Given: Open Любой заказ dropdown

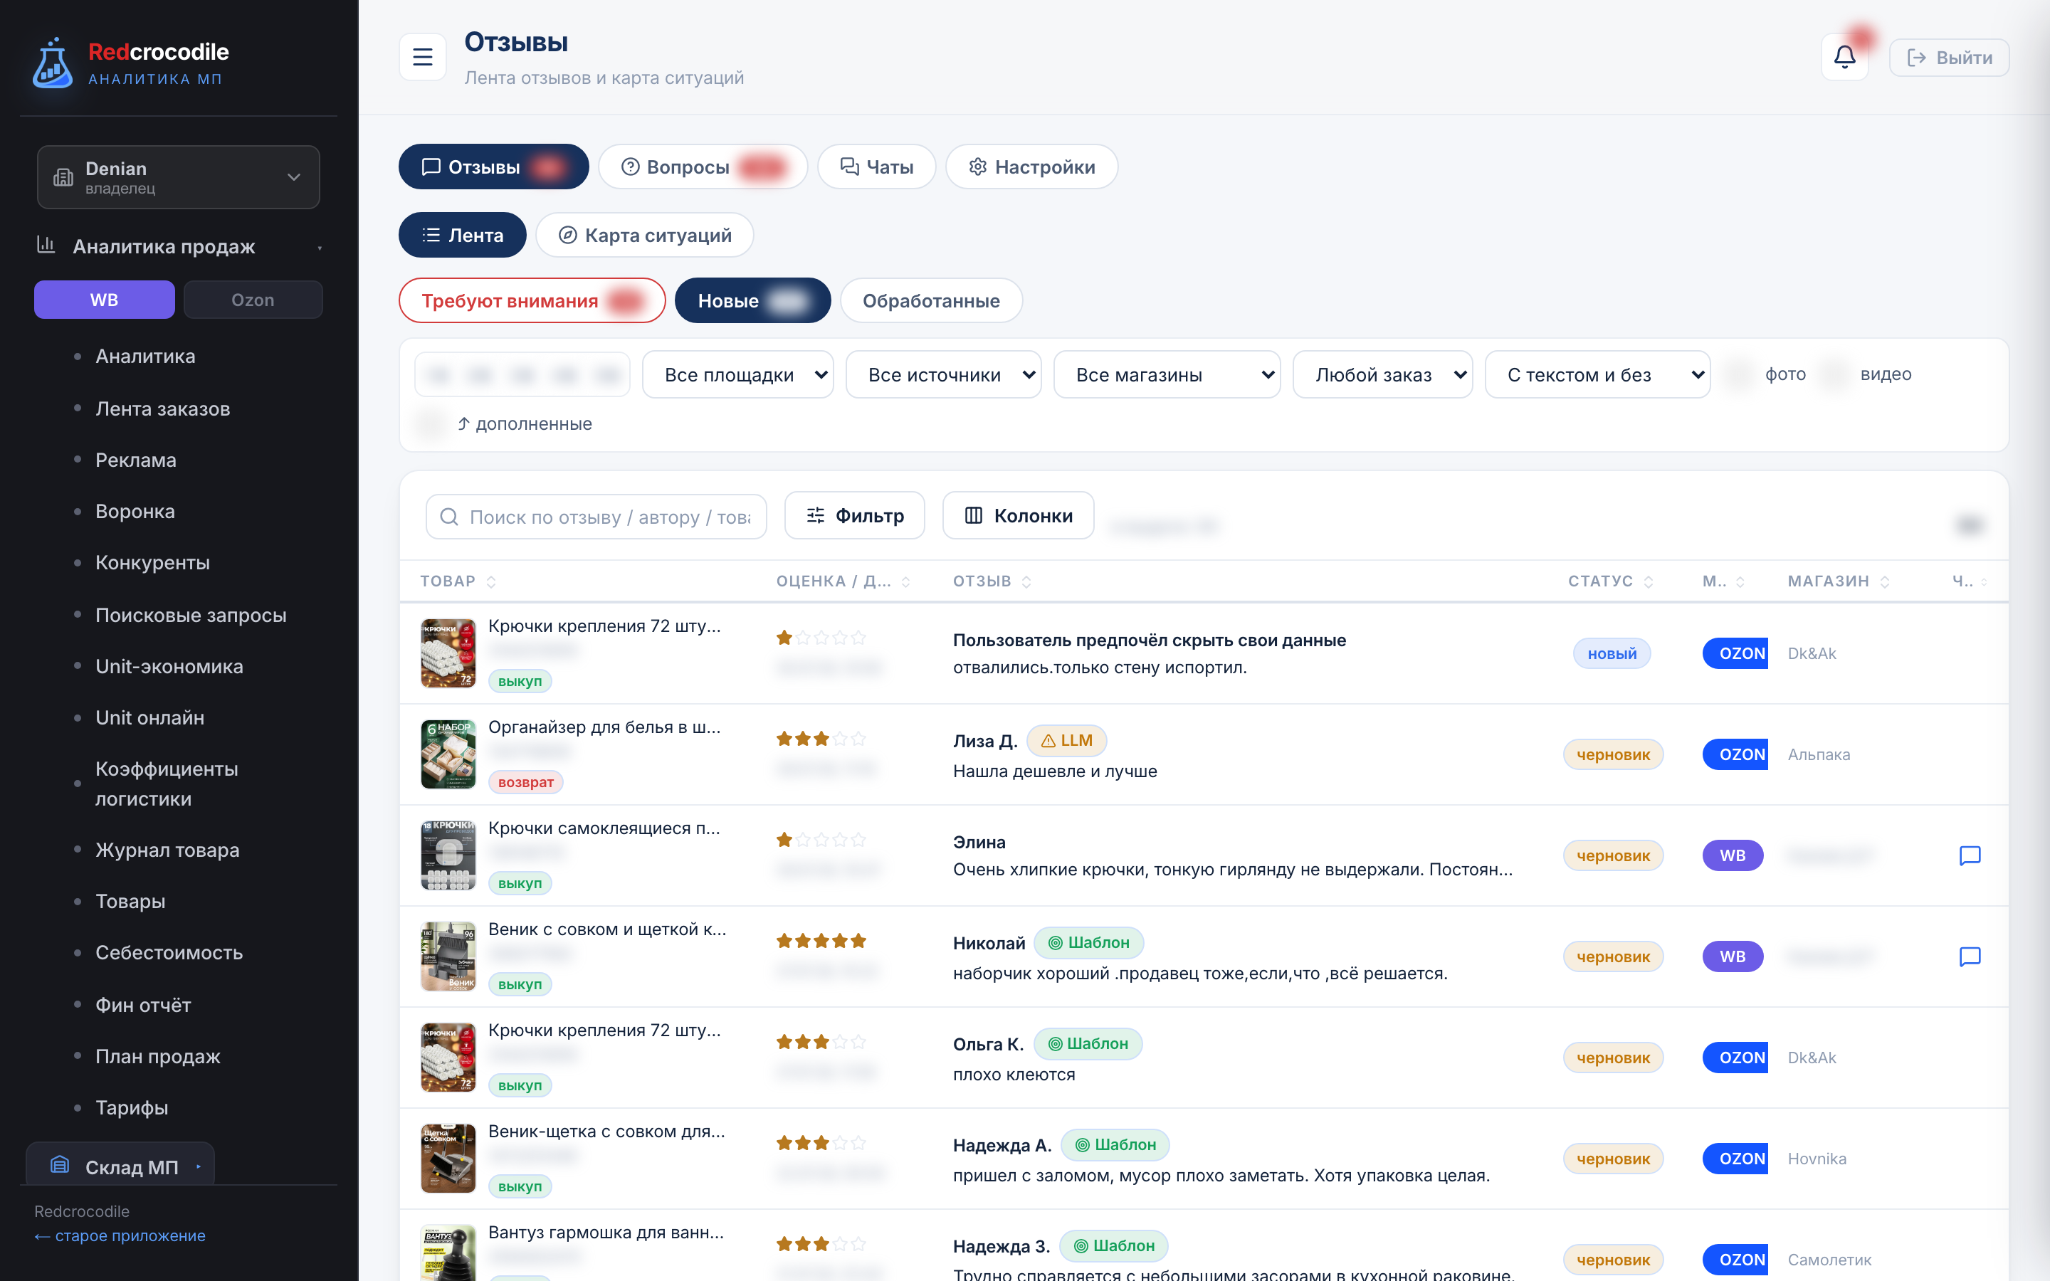Looking at the screenshot, I should [x=1382, y=374].
